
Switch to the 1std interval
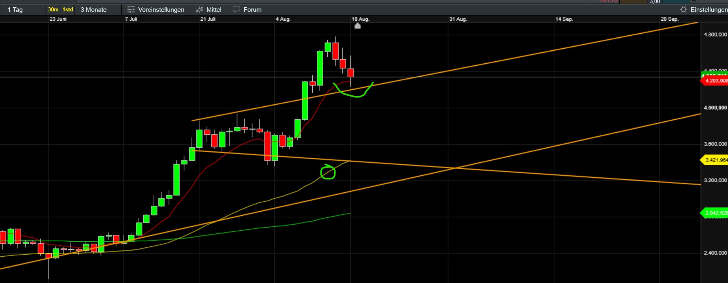[x=68, y=9]
